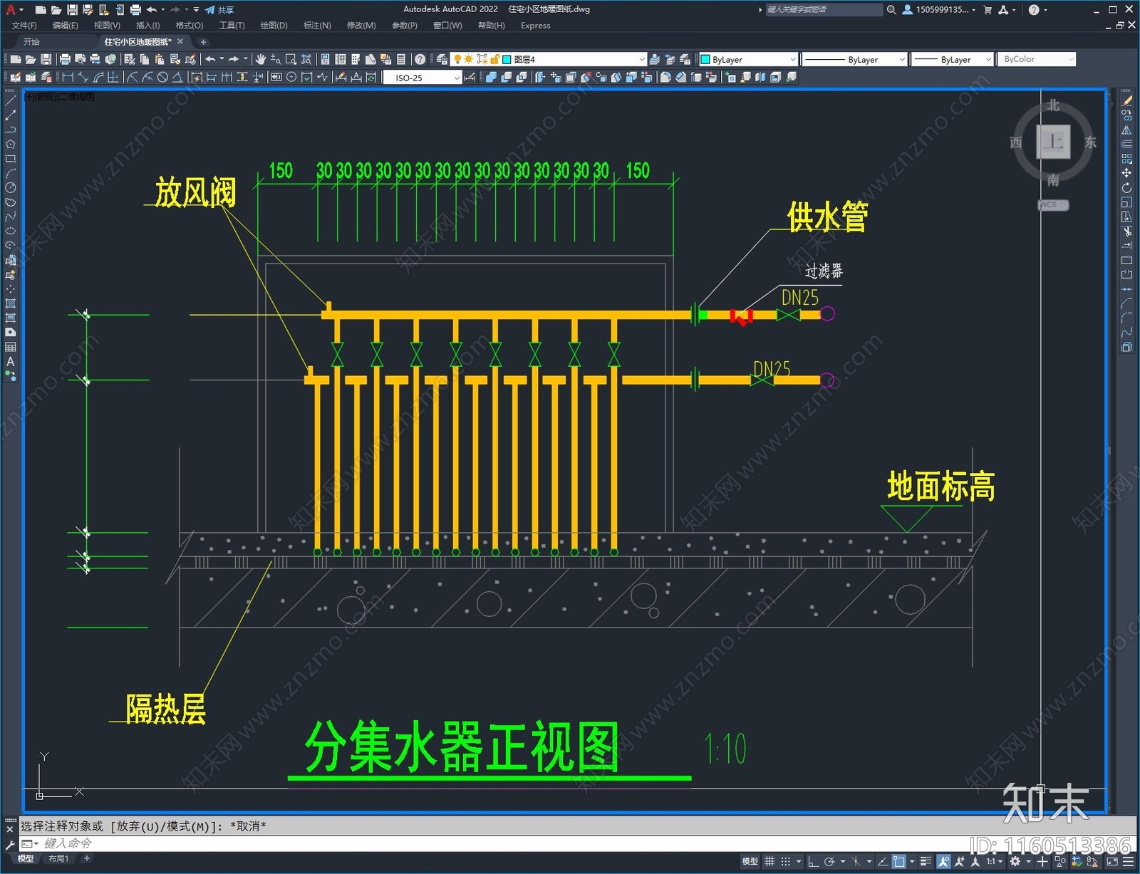Click the Diameter dimension tool
The width and height of the screenshot is (1140, 874).
[x=162, y=77]
